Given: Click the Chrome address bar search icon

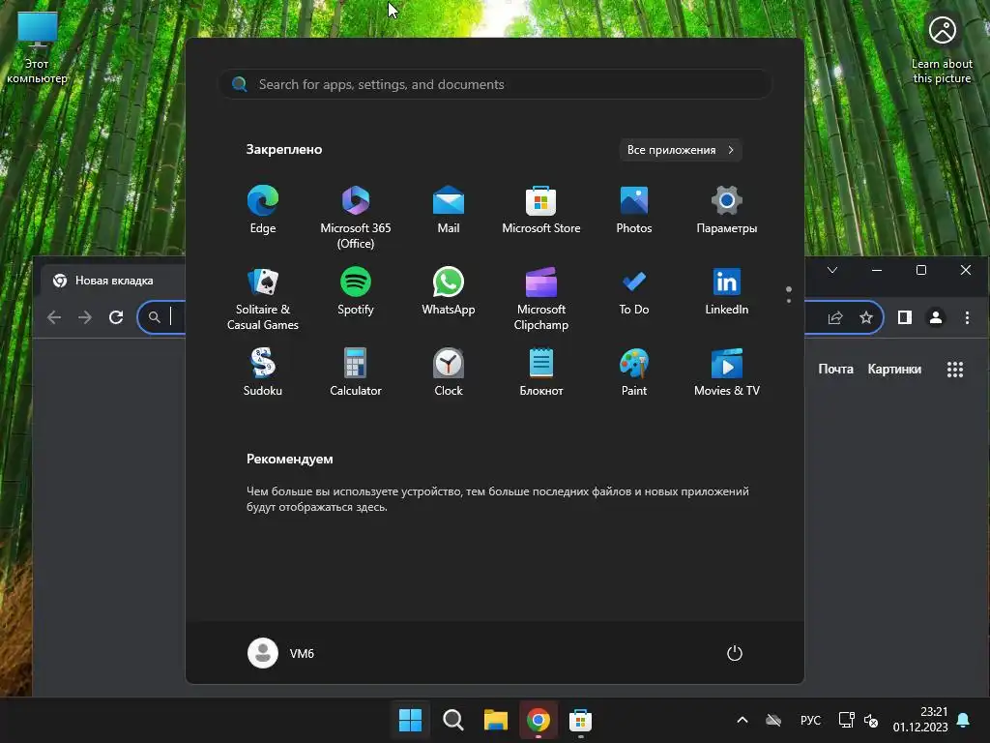Looking at the screenshot, I should [x=154, y=317].
